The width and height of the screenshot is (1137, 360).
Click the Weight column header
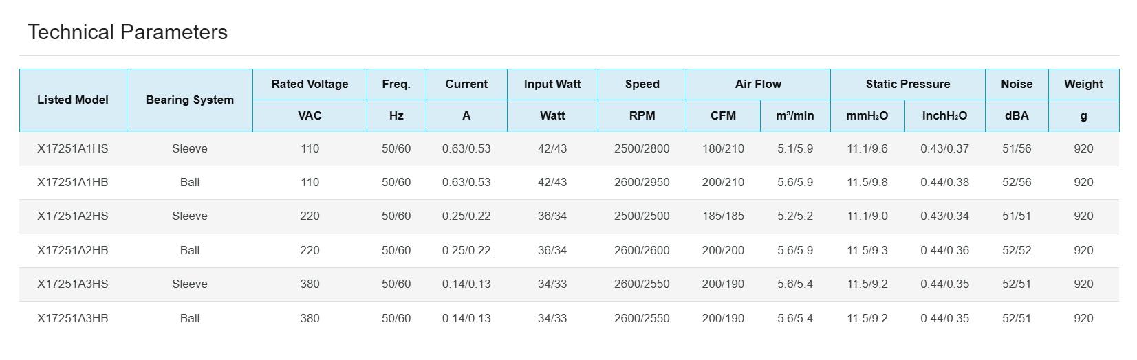1083,84
